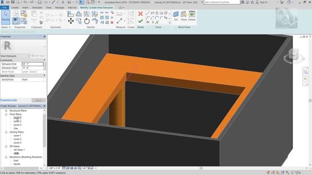This screenshot has width=312, height=175.
Task: Select the Rotate tool
Action: tap(87, 21)
